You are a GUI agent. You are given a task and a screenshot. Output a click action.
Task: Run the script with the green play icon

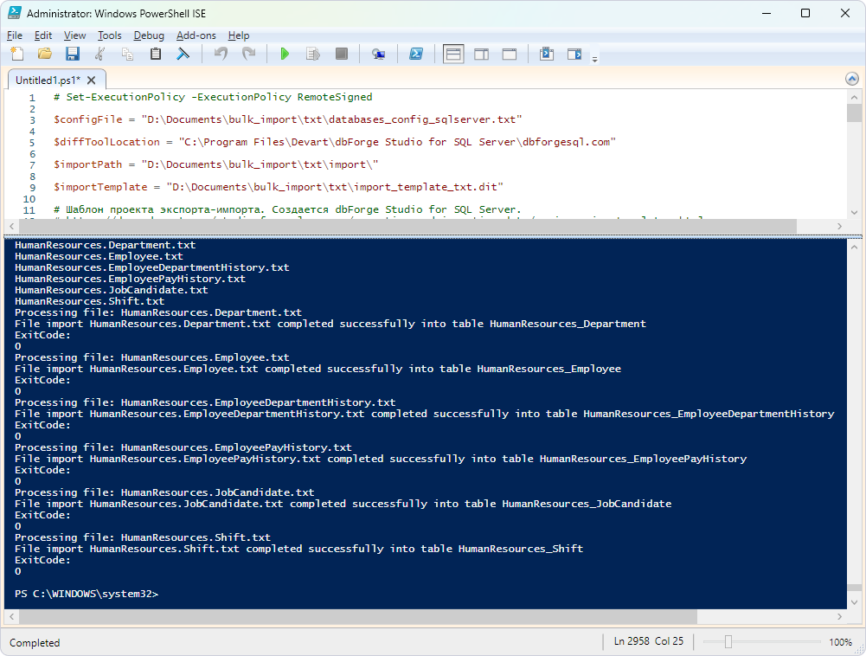(x=285, y=54)
